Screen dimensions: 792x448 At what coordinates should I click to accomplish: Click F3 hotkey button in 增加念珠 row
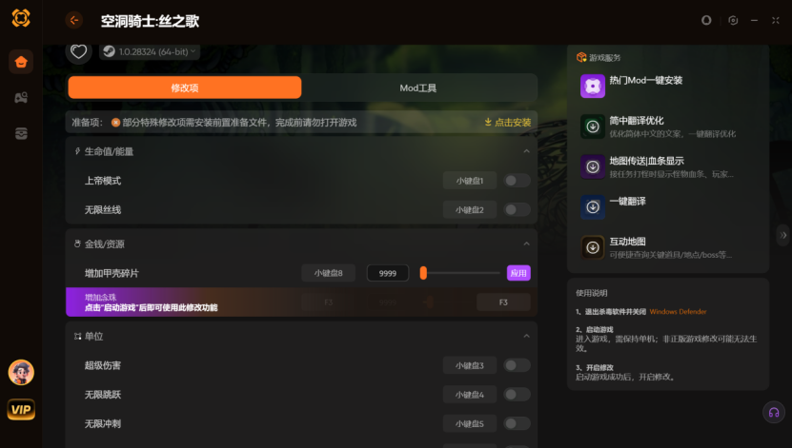click(x=503, y=302)
